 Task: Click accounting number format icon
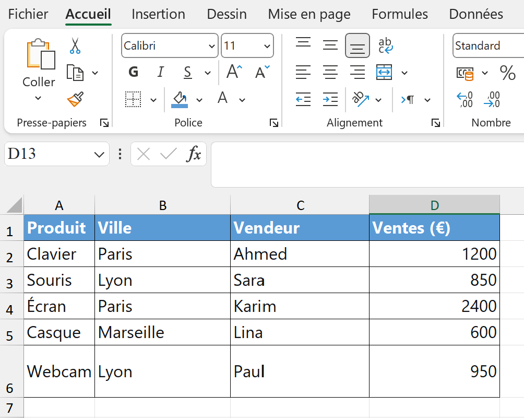click(465, 73)
